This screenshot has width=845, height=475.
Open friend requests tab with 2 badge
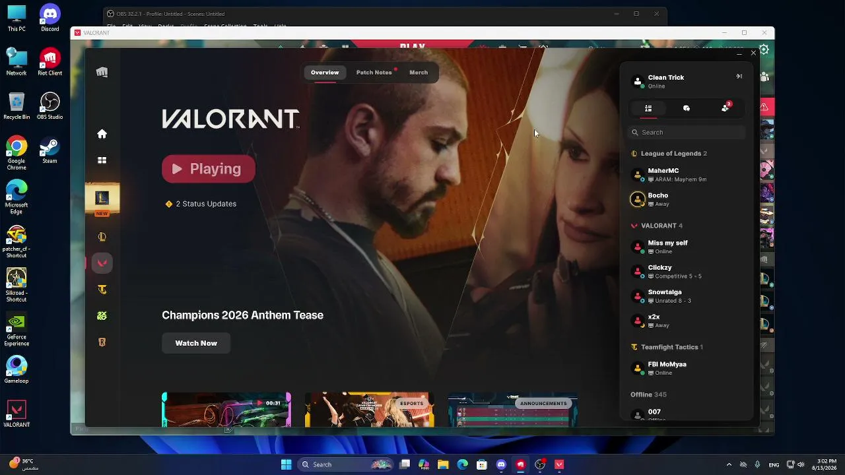point(726,108)
